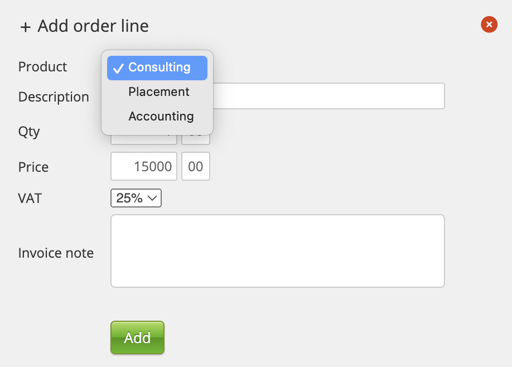Click the Price amount field showing 15000
The width and height of the screenshot is (512, 367).
144,166
